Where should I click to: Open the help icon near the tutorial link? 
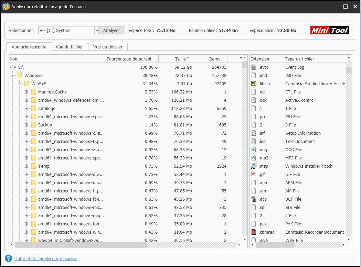[x=8, y=258]
